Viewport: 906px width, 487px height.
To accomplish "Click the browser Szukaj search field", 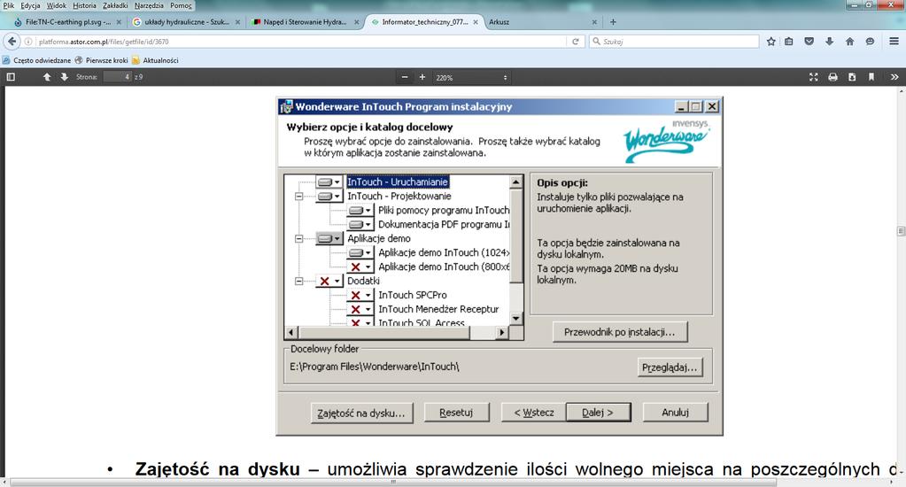I will [674, 42].
